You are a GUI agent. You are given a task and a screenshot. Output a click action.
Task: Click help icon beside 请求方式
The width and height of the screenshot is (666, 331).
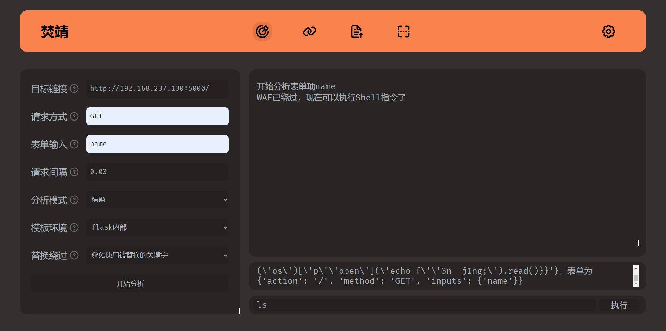tap(74, 116)
